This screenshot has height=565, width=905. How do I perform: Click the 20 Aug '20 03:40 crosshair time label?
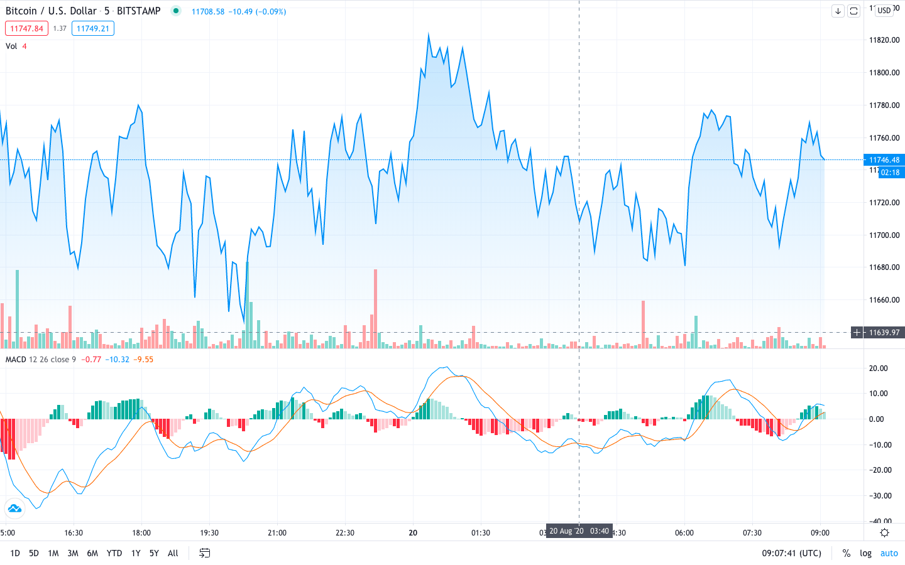579,531
